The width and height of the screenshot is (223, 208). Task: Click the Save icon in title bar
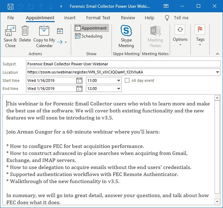click(11, 6)
